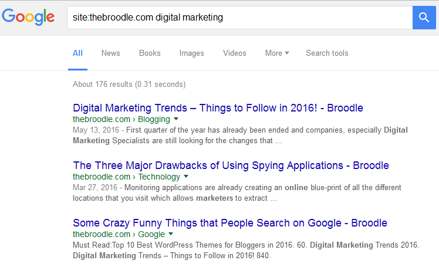This screenshot has height=267, width=439.
Task: Click the search query input field
Action: point(239,18)
